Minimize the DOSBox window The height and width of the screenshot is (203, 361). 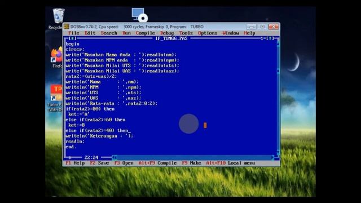251,27
